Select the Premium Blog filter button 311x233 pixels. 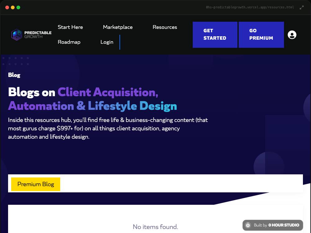tap(36, 184)
